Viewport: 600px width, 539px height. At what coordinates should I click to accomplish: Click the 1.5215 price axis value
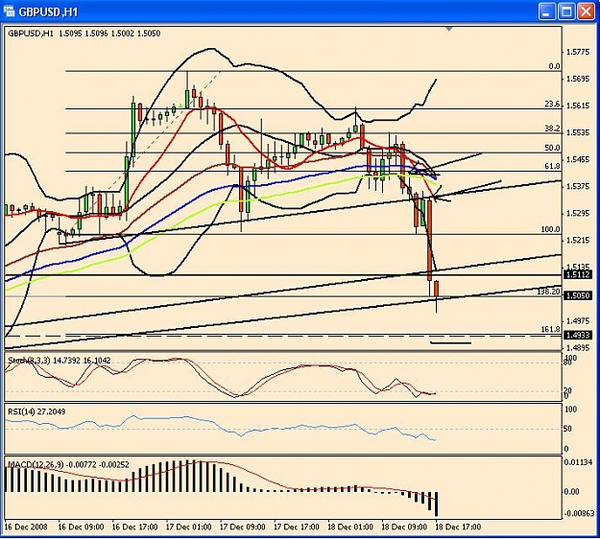pyautogui.click(x=578, y=240)
